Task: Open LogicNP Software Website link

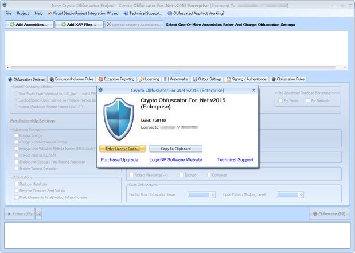Action: (x=175, y=159)
